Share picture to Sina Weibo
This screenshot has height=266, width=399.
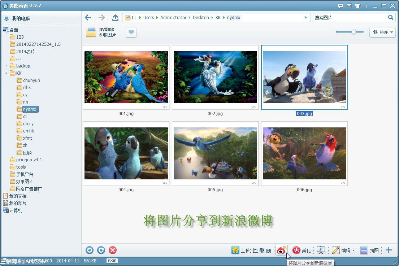tap(282, 250)
